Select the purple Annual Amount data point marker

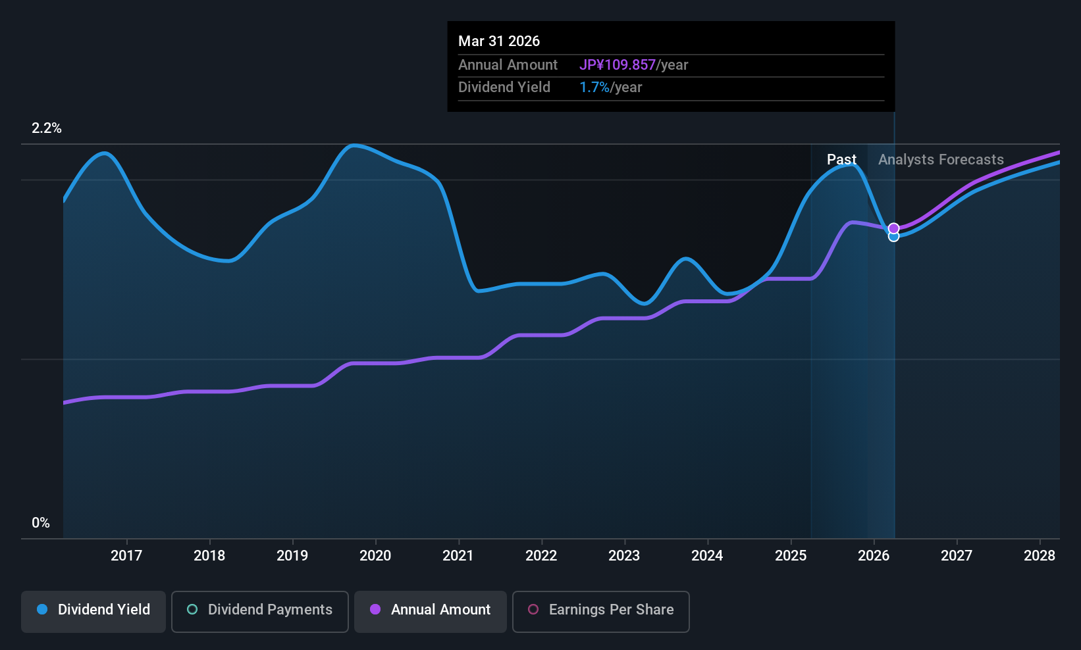(893, 228)
